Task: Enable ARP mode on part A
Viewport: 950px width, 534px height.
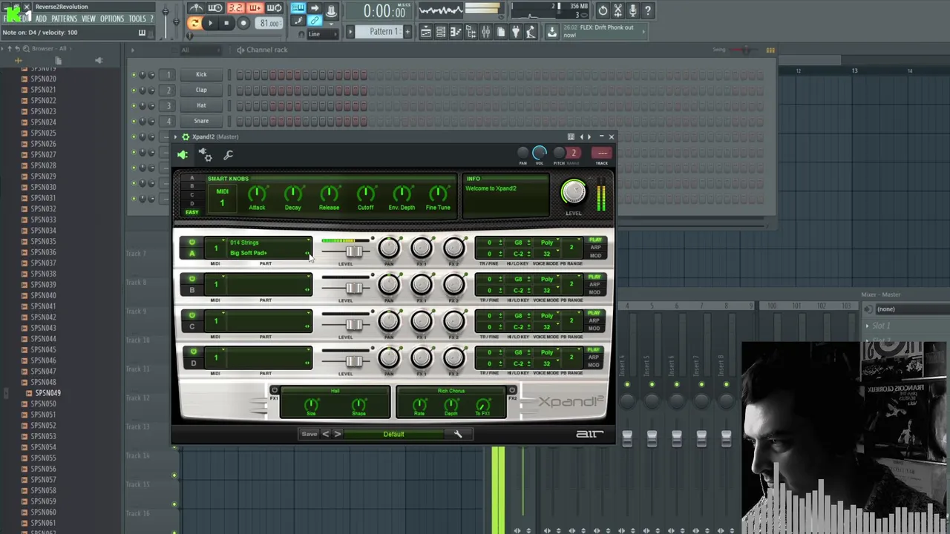Action: click(595, 248)
